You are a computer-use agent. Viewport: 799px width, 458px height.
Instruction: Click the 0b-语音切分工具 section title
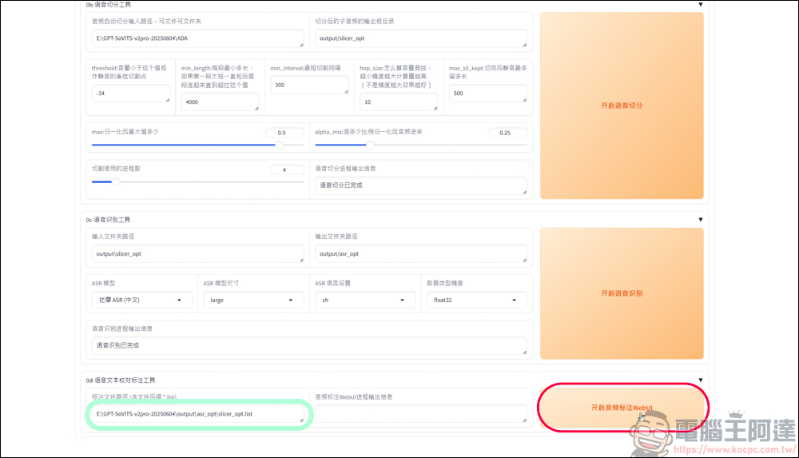[109, 5]
